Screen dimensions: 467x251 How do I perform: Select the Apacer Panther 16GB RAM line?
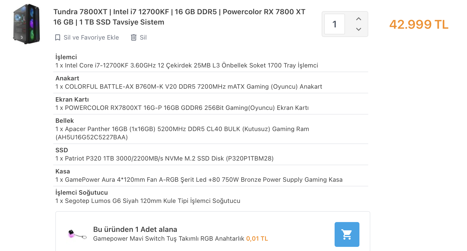[x=182, y=129]
